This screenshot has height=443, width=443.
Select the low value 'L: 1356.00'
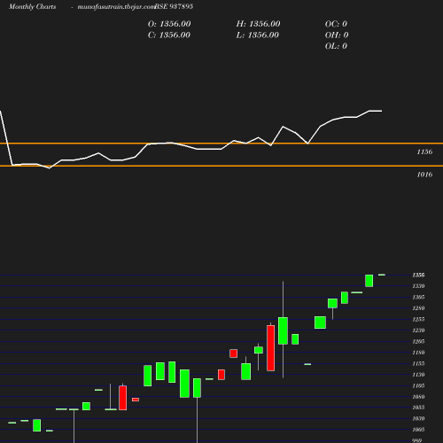[x=258, y=35]
